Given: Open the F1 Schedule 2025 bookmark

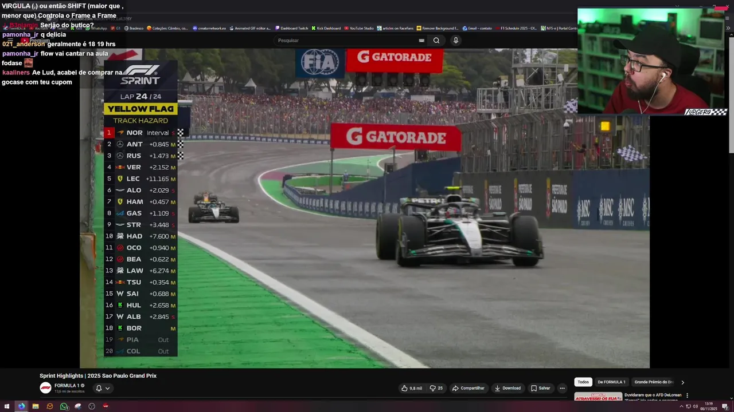Looking at the screenshot, I should [516, 28].
